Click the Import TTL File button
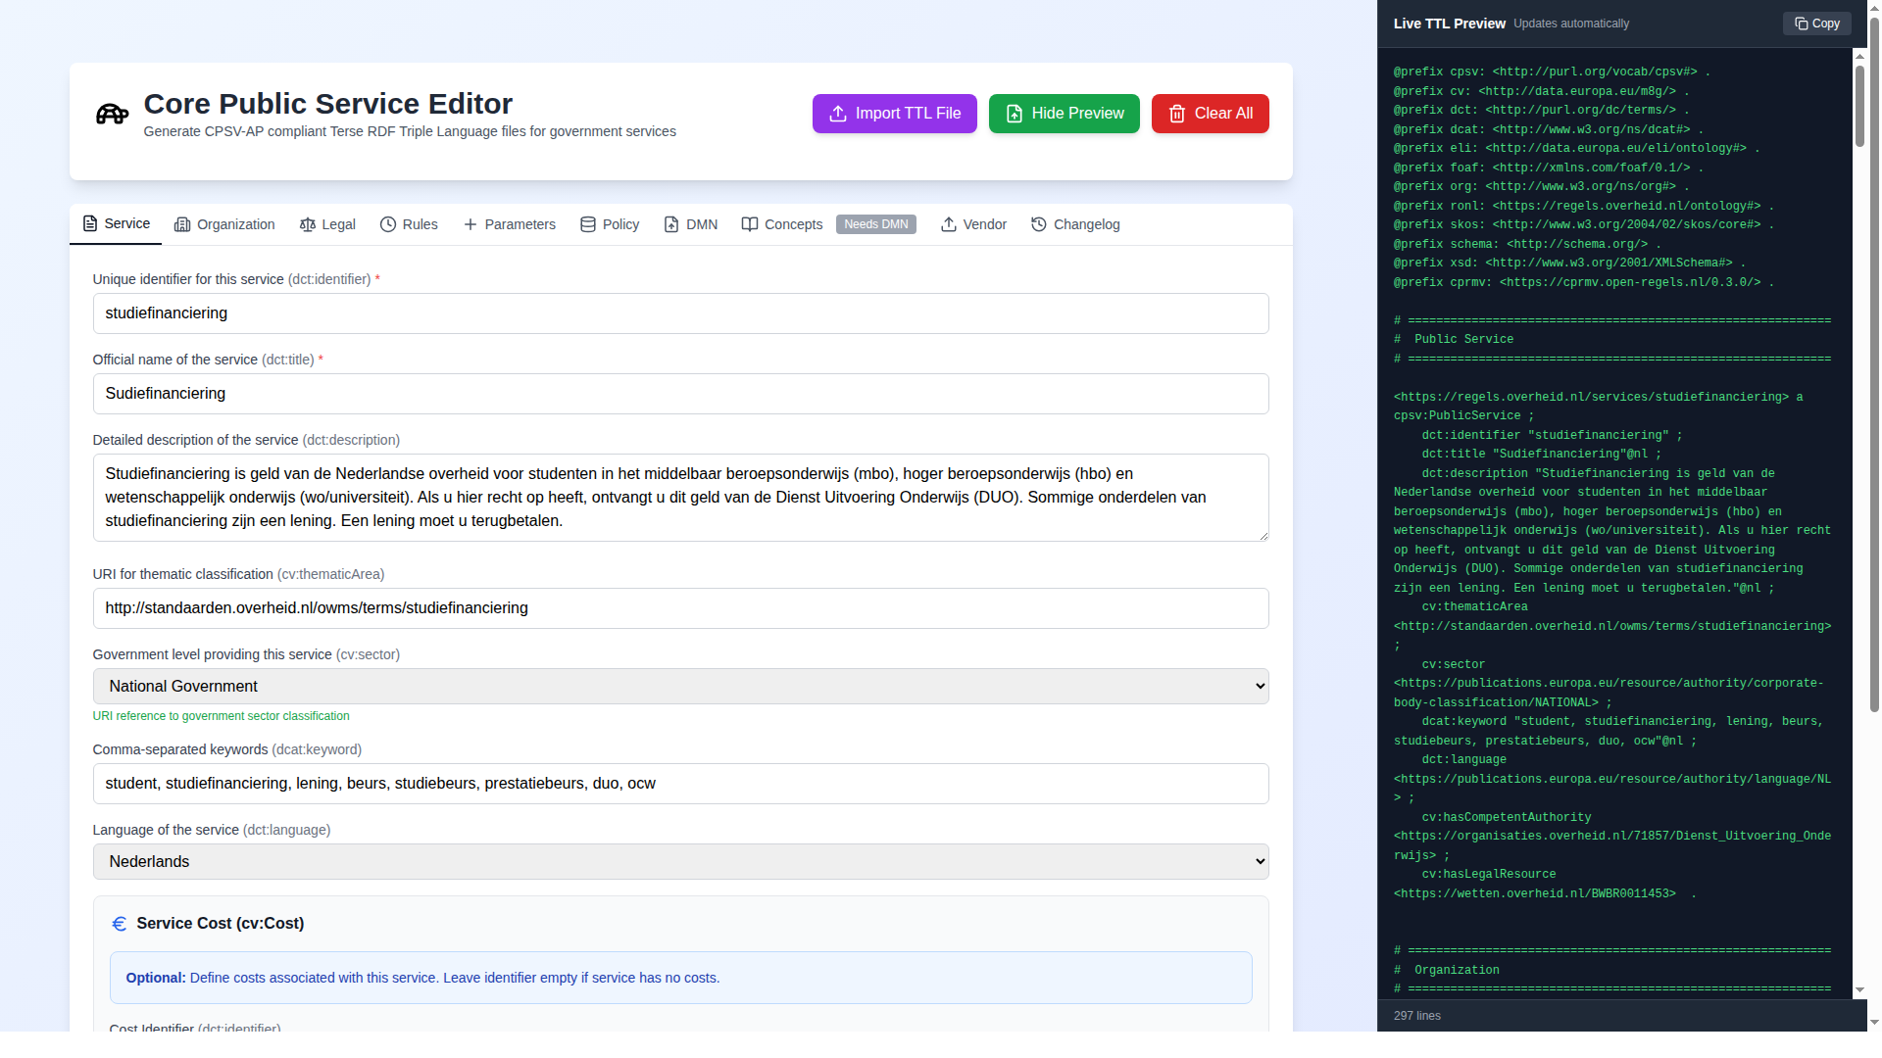The image size is (1882, 1058). click(893, 114)
